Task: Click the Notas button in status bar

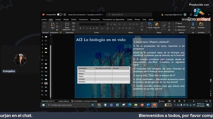Action: pos(161,101)
